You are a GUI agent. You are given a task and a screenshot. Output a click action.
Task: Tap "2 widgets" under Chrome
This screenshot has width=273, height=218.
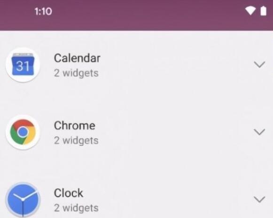point(76,140)
